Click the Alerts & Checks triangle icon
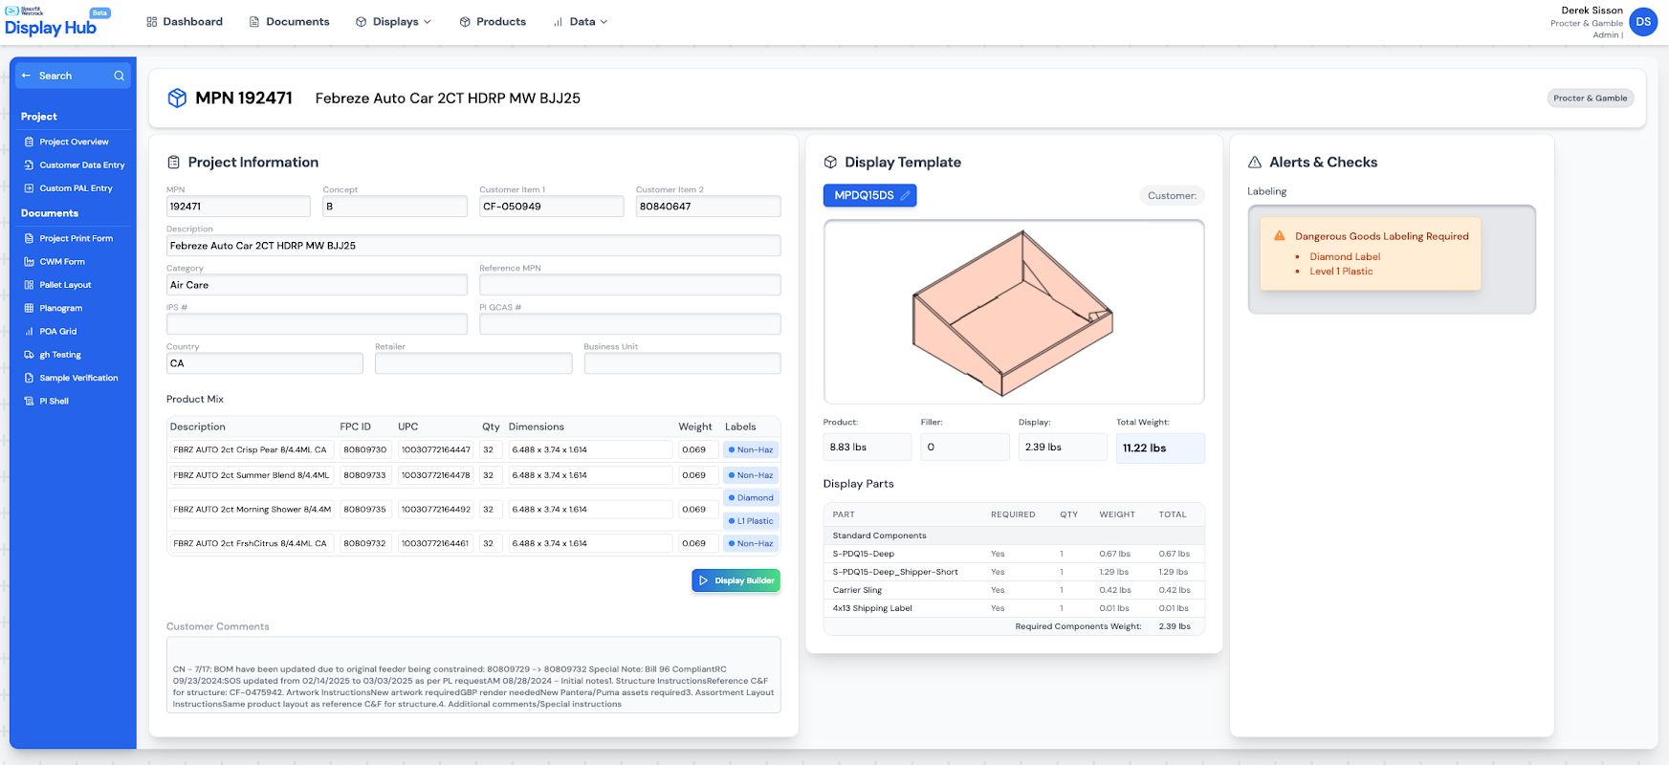1669x765 pixels. (1255, 163)
